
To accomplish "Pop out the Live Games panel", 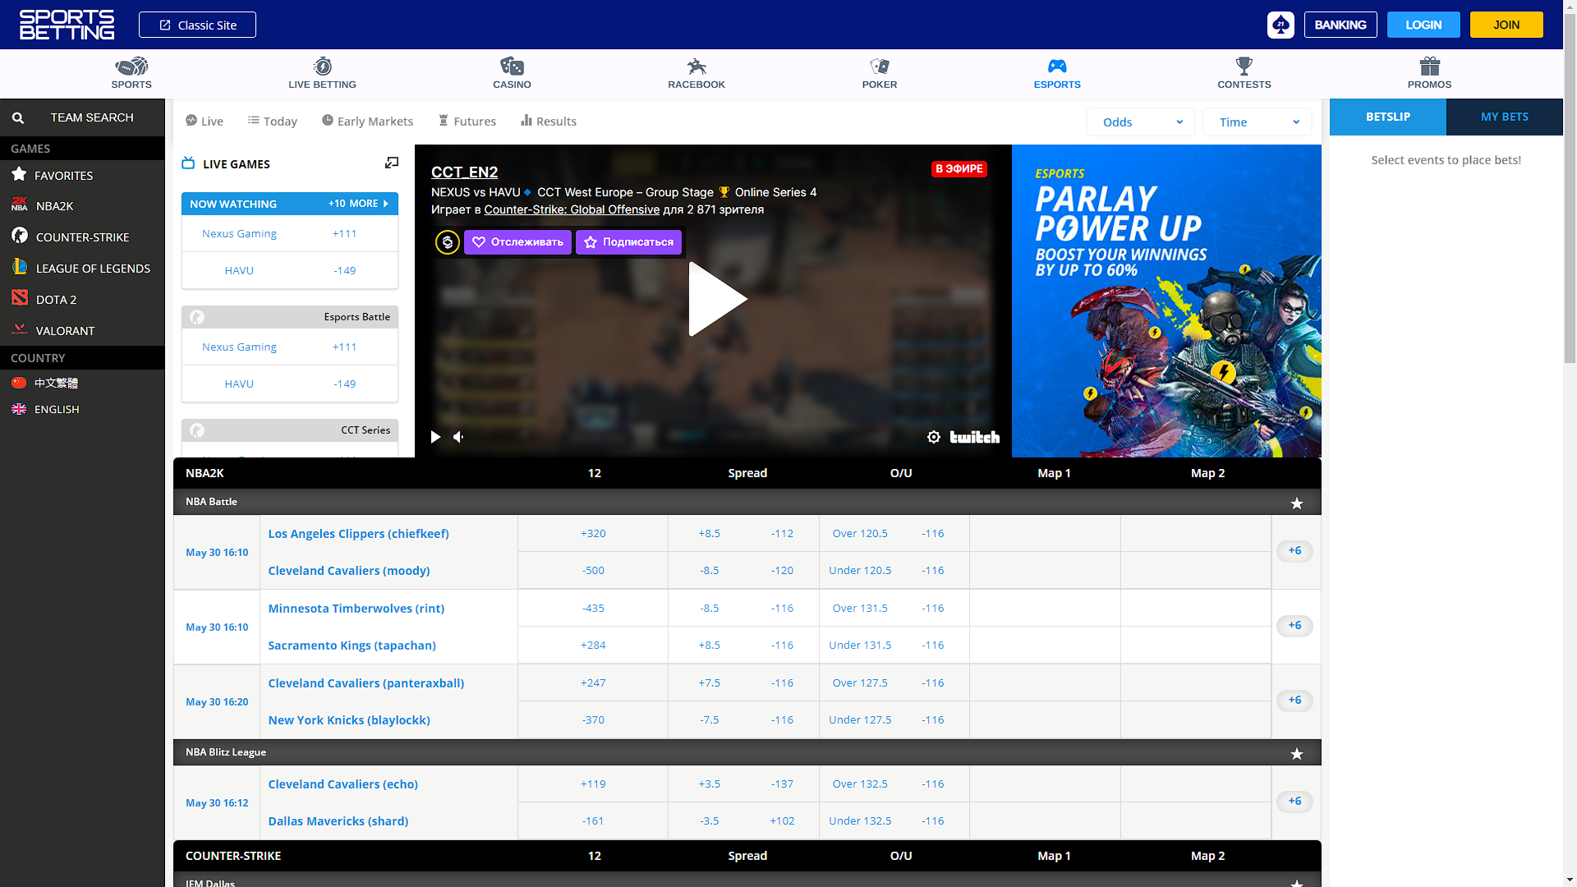I will 392,163.
